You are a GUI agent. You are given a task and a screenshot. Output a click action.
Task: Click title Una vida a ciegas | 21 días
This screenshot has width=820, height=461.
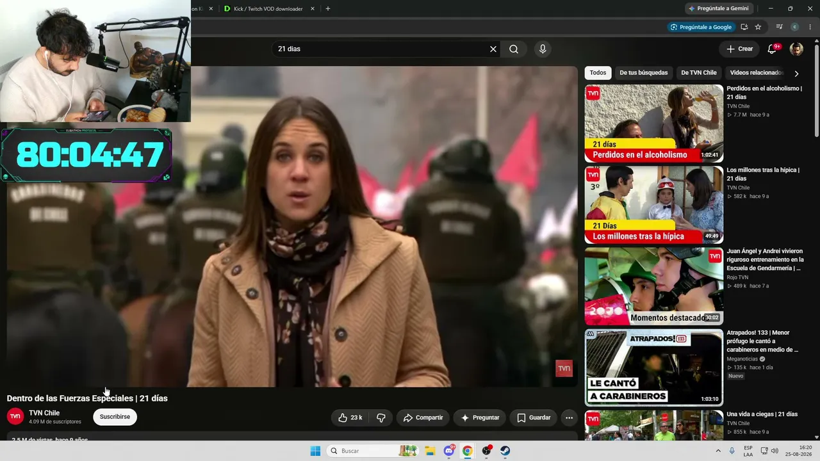[762, 414]
